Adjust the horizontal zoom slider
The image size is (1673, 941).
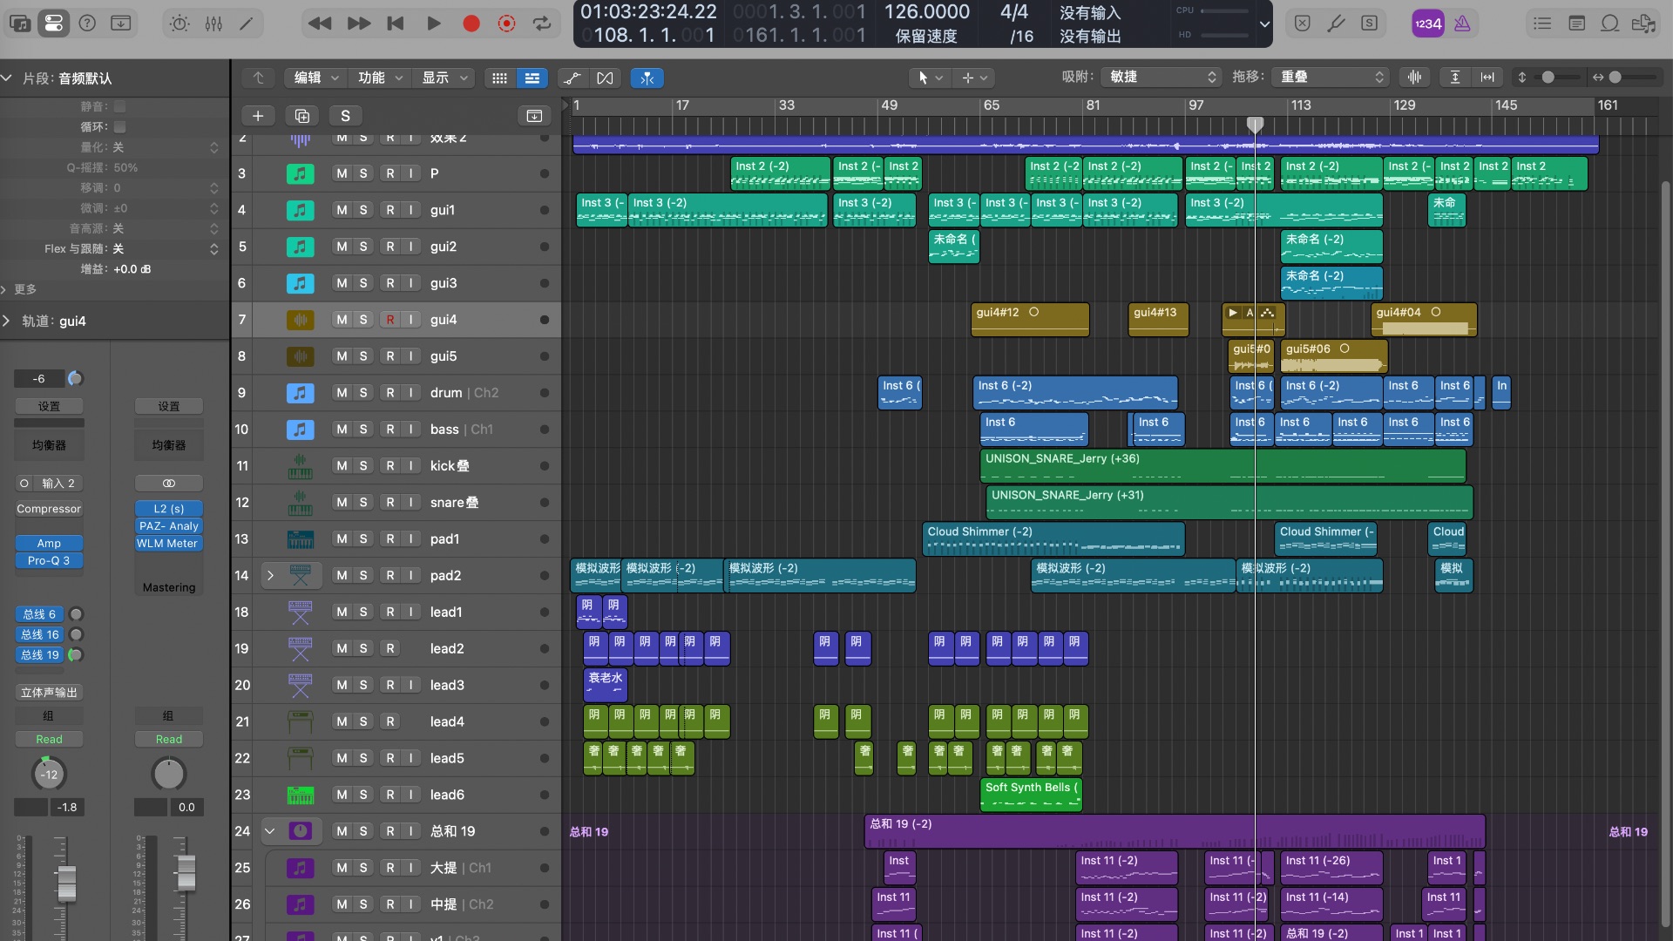[1615, 77]
